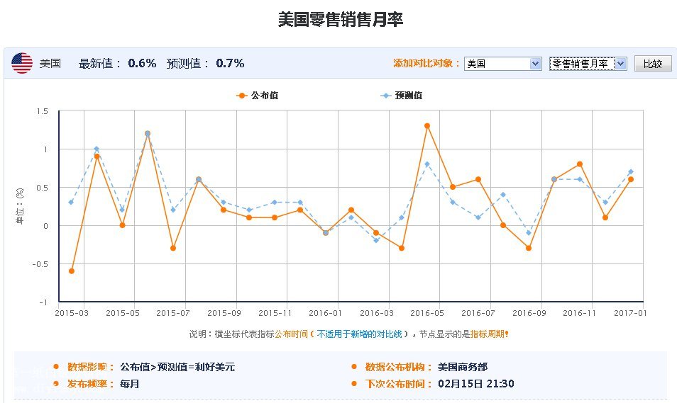Select the lowest orange point at -0.6
The height and width of the screenshot is (403, 677).
click(x=72, y=271)
